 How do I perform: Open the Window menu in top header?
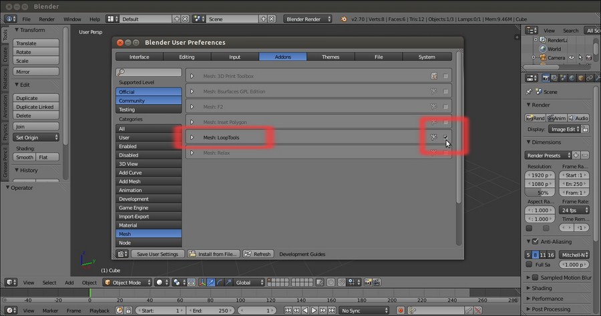click(72, 19)
